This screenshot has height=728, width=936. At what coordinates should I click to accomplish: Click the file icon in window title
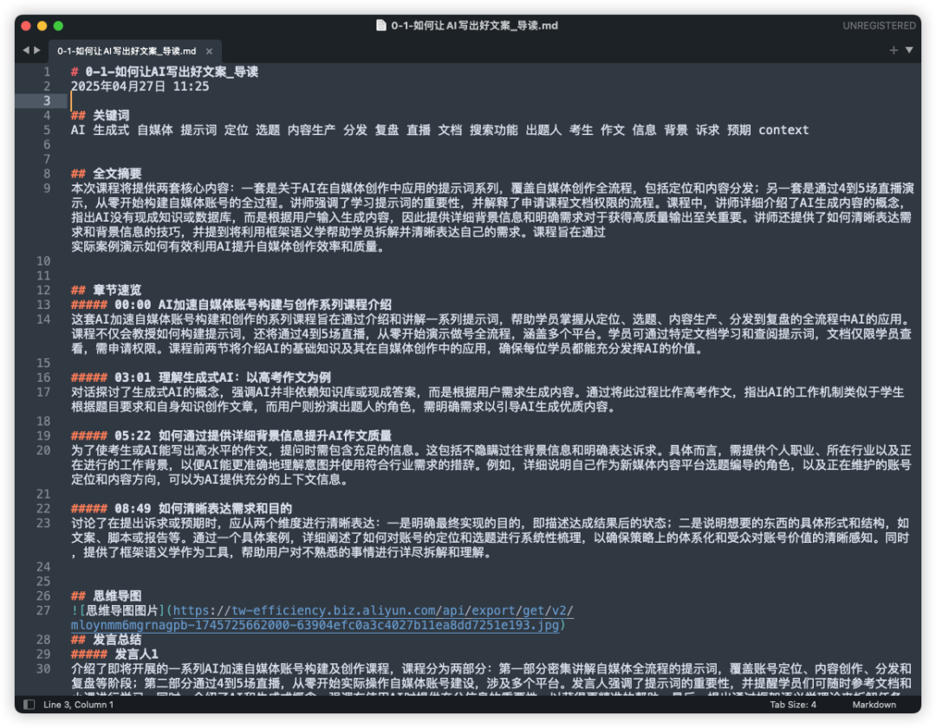(380, 25)
